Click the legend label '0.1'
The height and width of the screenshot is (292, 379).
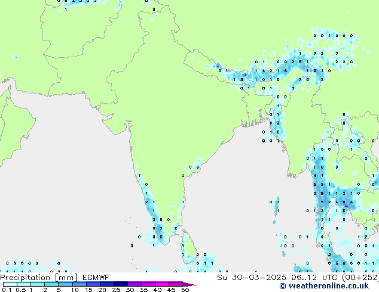(x=7, y=290)
